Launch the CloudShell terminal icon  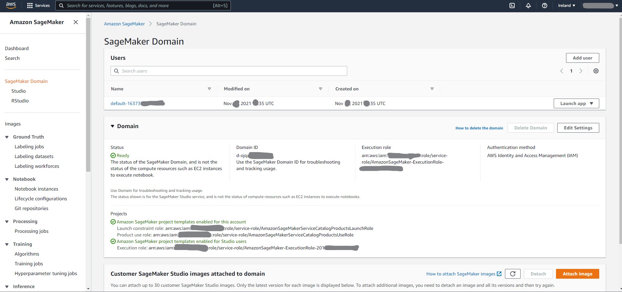512,6
